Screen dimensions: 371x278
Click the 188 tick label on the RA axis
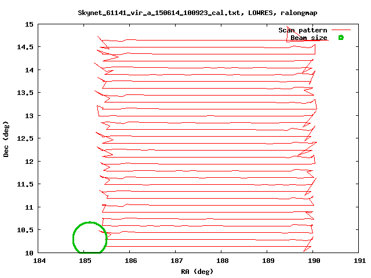pos(221,261)
